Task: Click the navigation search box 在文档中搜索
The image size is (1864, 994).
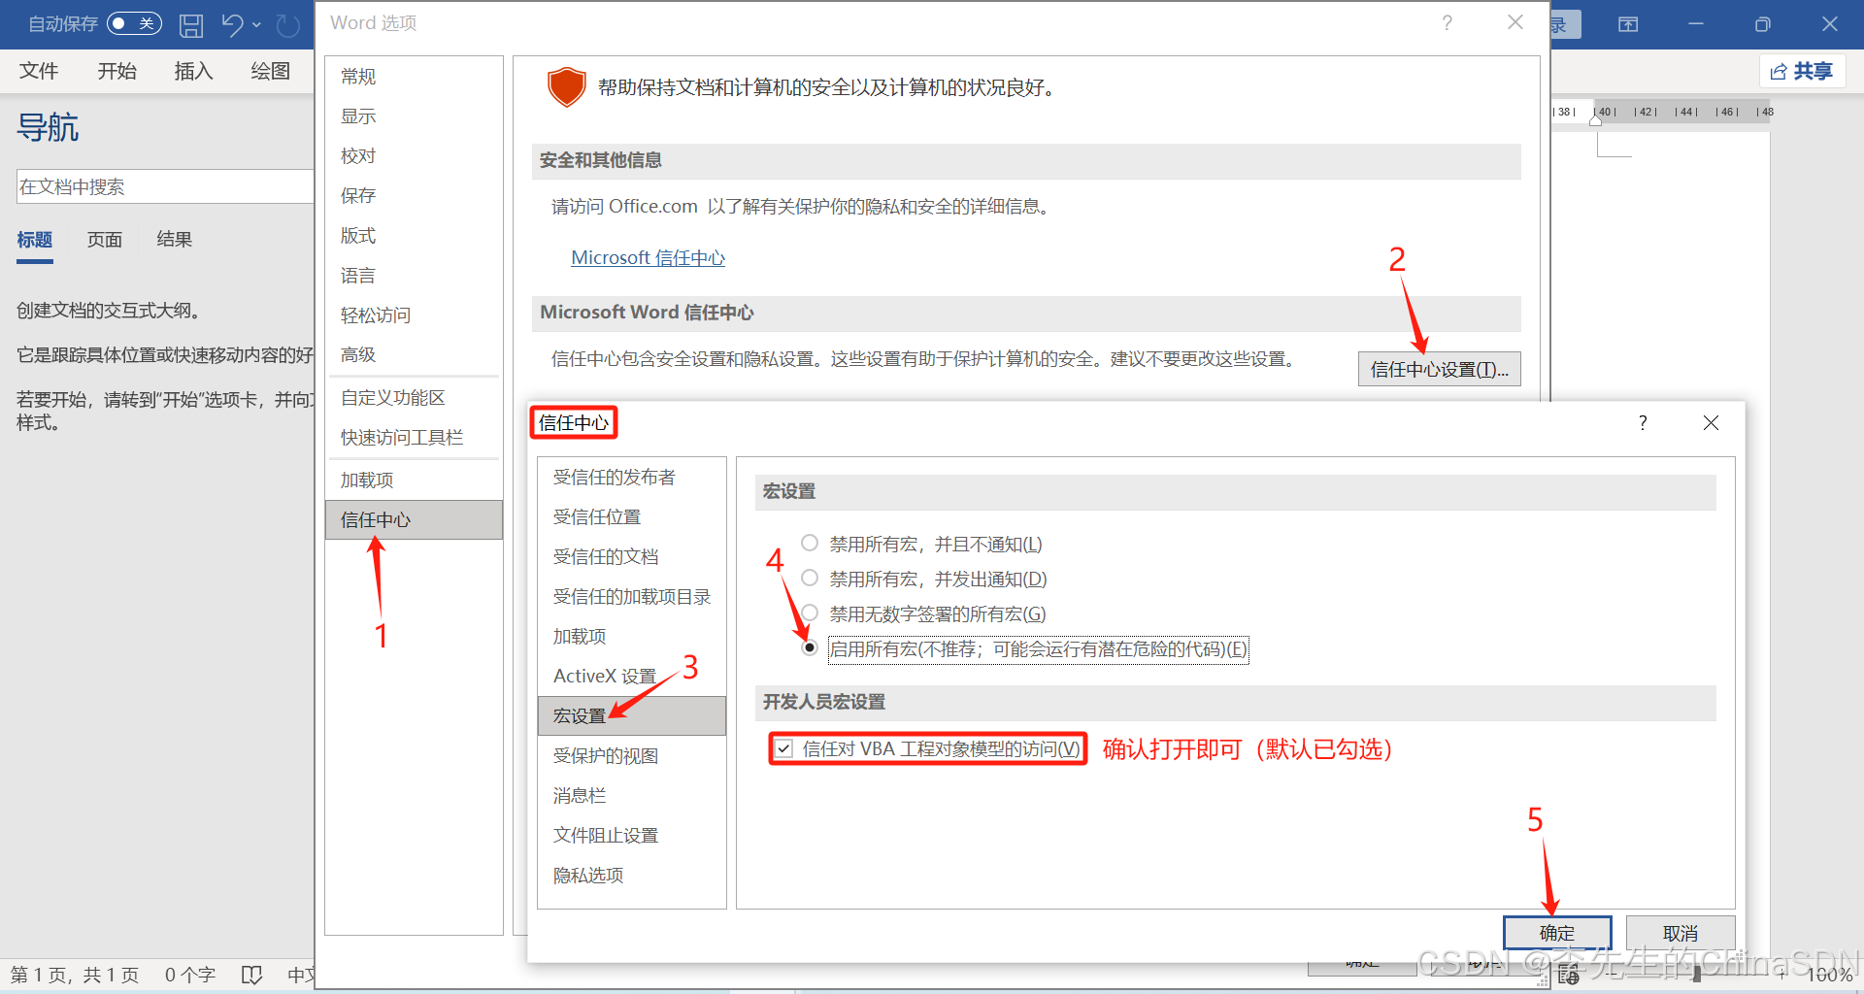Action: pyautogui.click(x=165, y=186)
